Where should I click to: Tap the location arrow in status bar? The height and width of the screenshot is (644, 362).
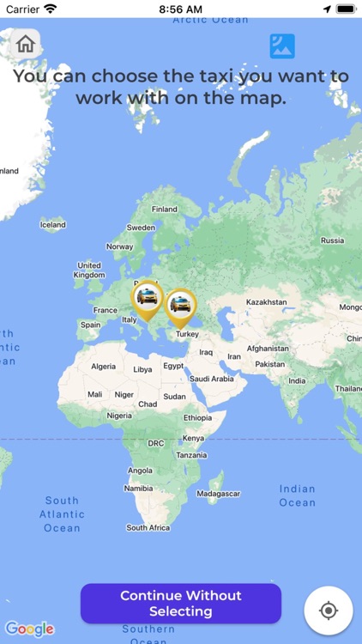pos(327,9)
